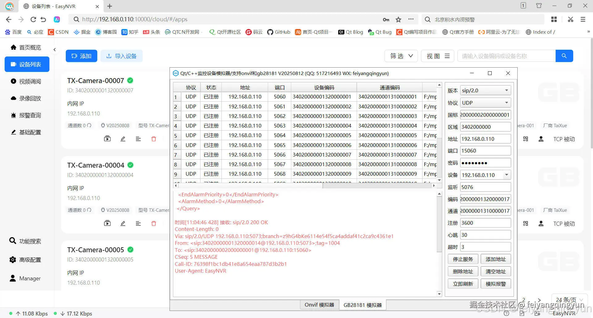Focus the device code search input

pyautogui.click(x=507, y=56)
